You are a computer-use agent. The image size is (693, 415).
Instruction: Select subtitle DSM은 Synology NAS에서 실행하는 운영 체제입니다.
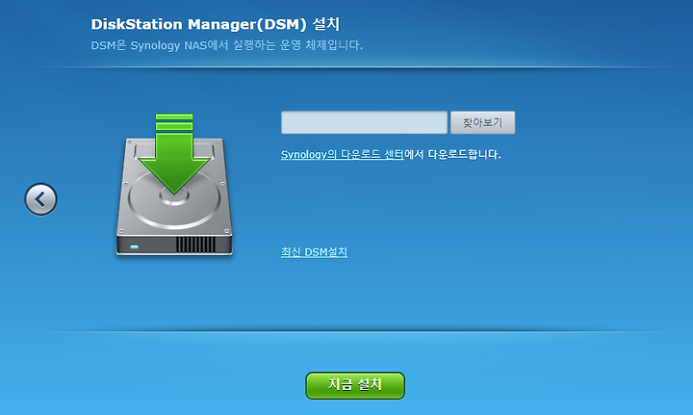pyautogui.click(x=227, y=45)
